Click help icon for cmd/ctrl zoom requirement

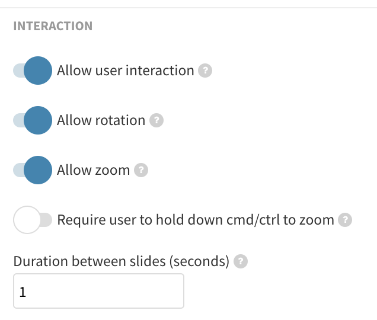[x=345, y=220]
